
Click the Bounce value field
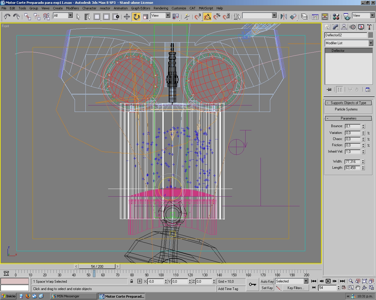pyautogui.click(x=352, y=126)
